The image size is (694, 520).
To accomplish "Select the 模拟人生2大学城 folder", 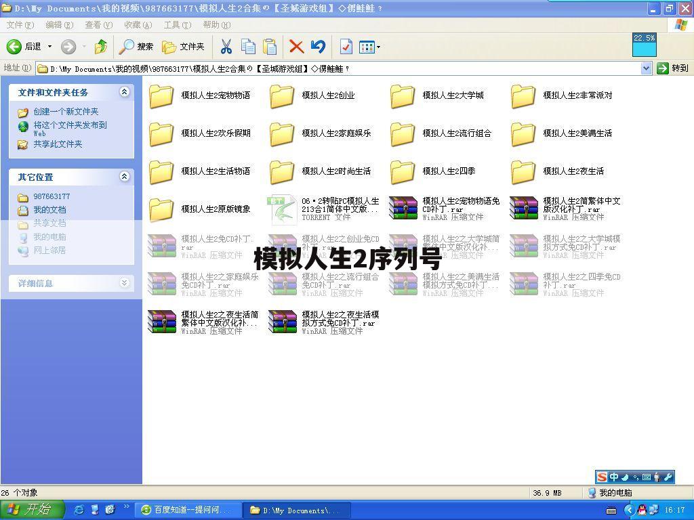I will [437, 95].
